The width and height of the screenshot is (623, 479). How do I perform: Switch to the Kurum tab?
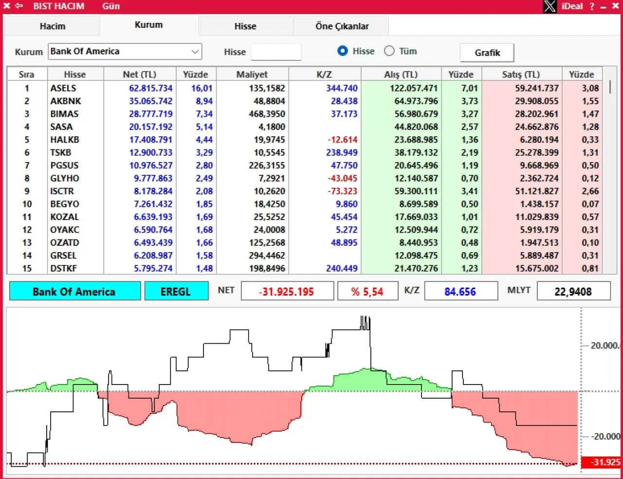pyautogui.click(x=149, y=25)
